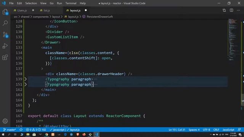Click 'layout.js' in the breadcrumb

(x=73, y=17)
